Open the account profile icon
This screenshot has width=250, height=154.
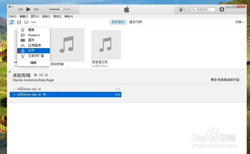tap(180, 9)
